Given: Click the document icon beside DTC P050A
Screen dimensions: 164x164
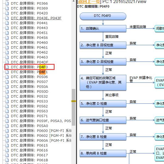Looking at the screenshot, I should [x=7, y=87].
